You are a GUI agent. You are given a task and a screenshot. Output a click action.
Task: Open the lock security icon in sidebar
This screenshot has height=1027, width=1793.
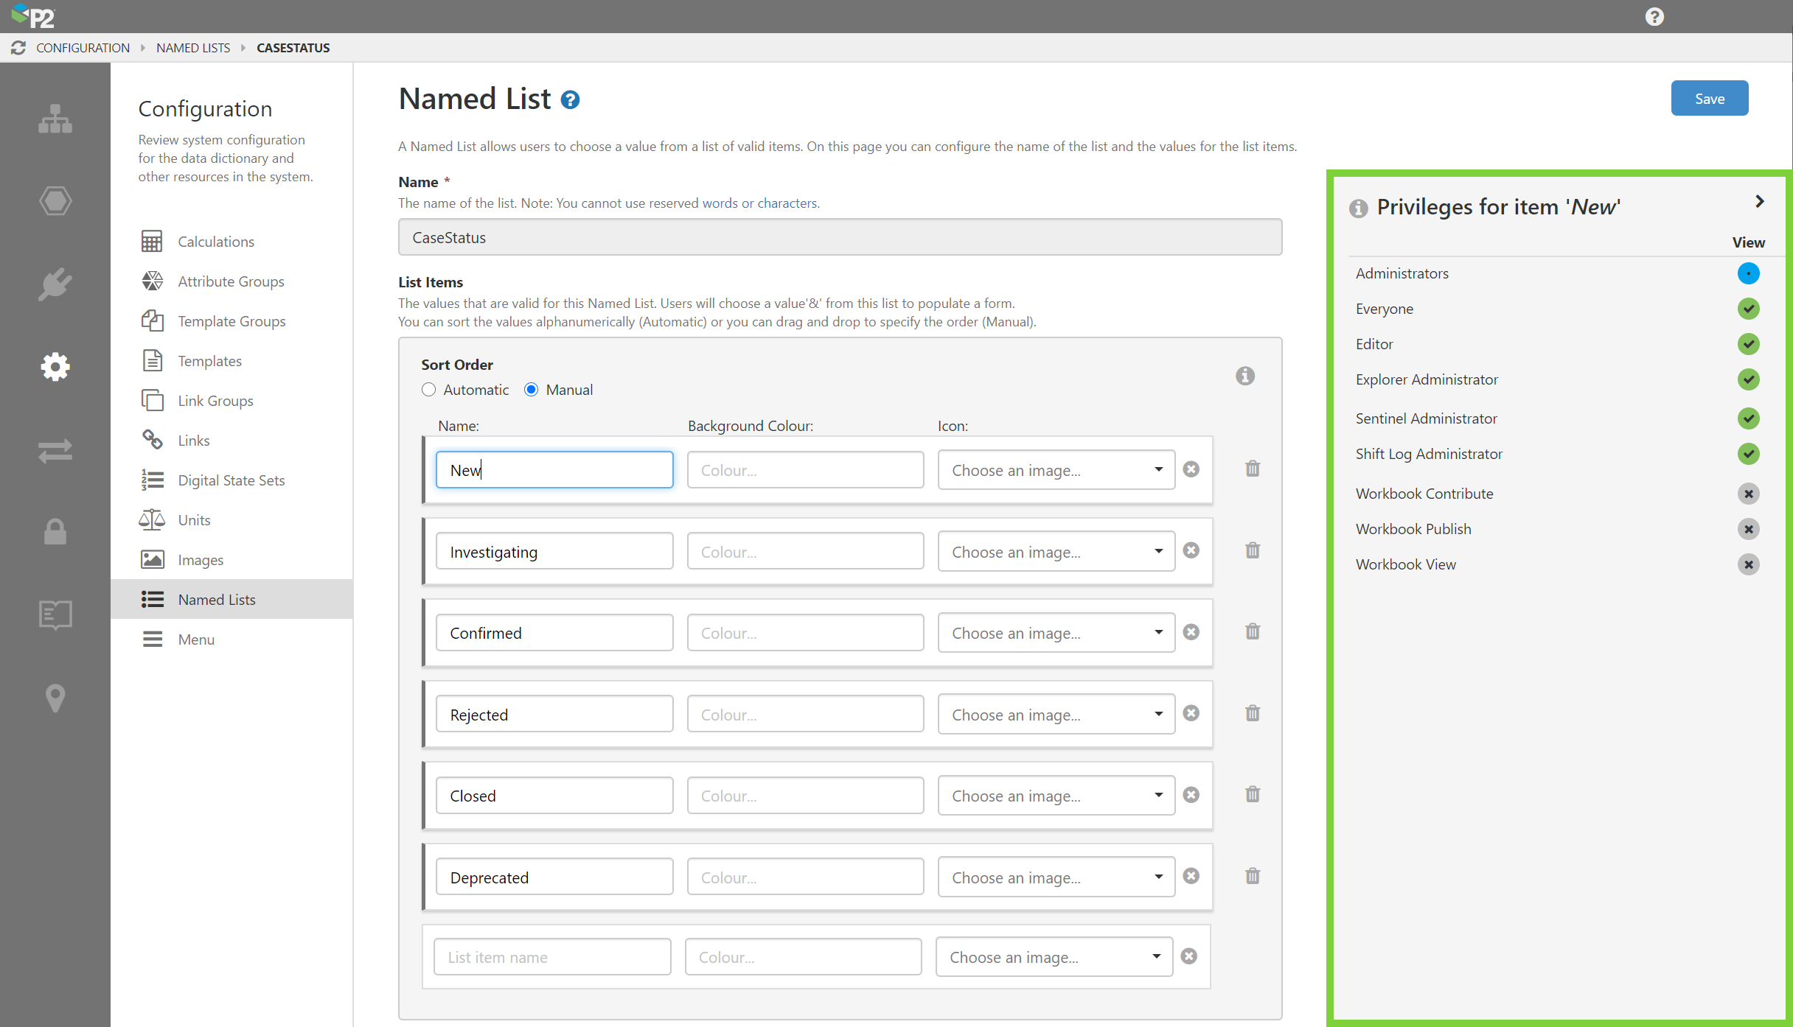click(x=55, y=531)
